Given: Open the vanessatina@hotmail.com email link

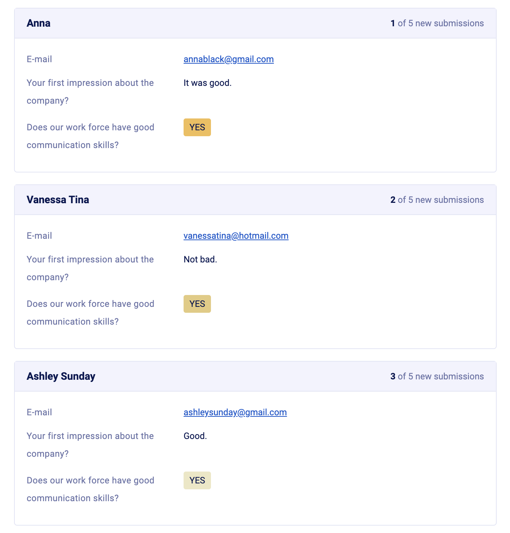Looking at the screenshot, I should [236, 236].
